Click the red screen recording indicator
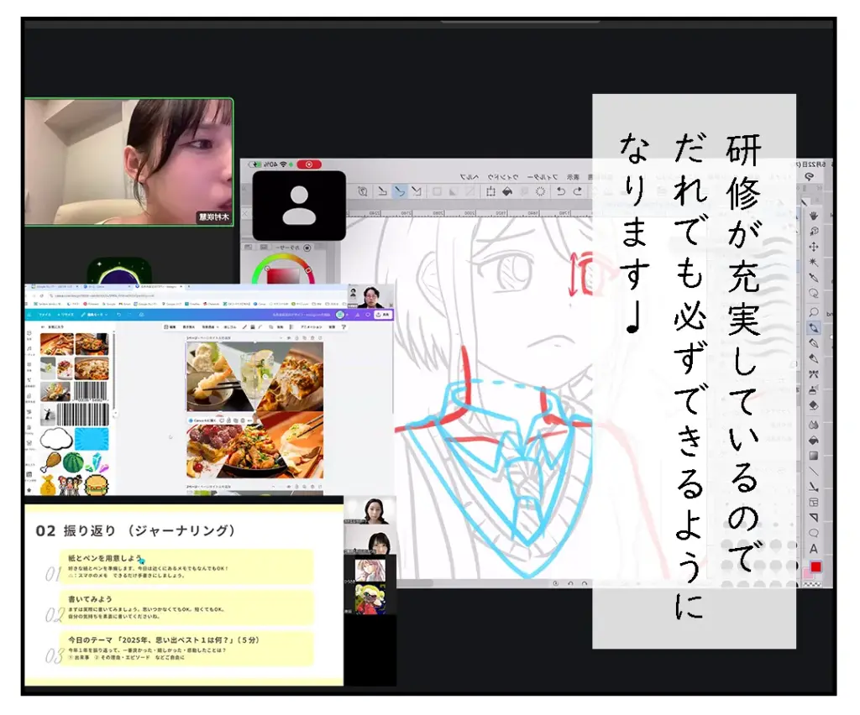This screenshot has height=715, width=860. point(309,164)
